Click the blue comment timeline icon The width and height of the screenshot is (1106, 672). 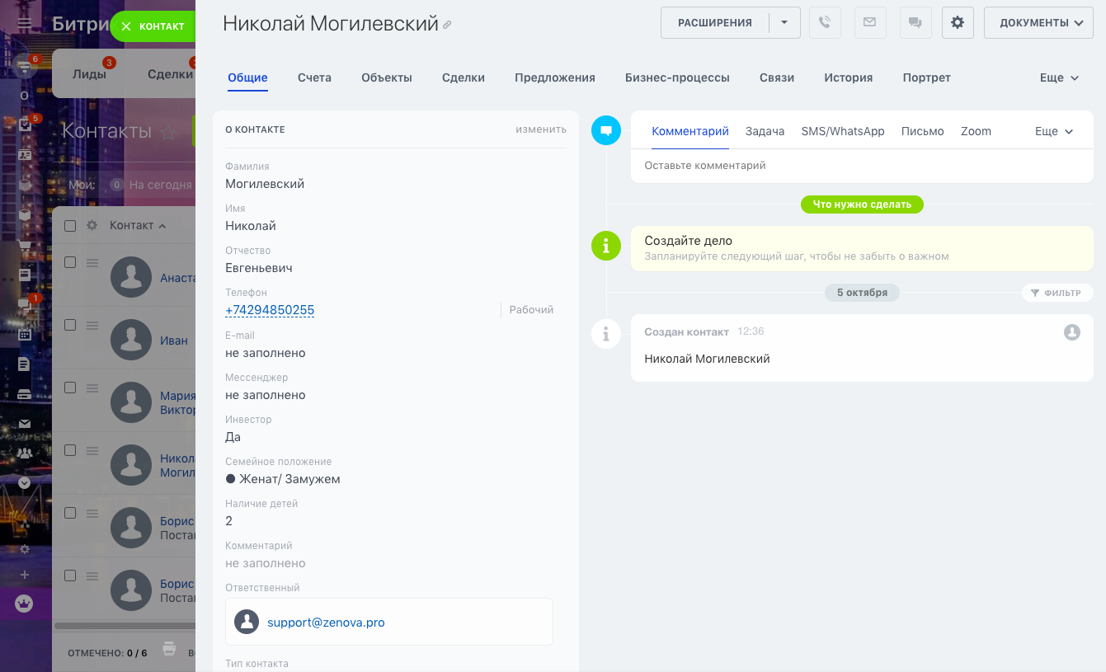606,130
